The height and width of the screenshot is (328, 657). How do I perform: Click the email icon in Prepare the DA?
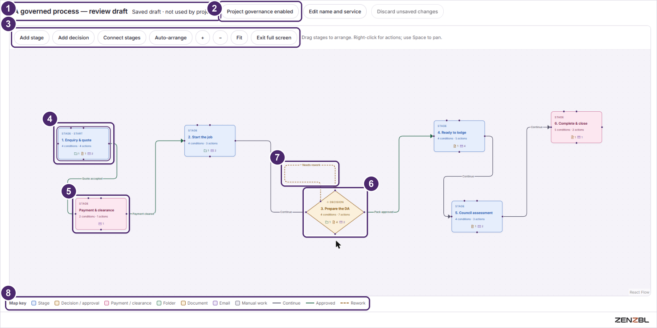point(341,222)
